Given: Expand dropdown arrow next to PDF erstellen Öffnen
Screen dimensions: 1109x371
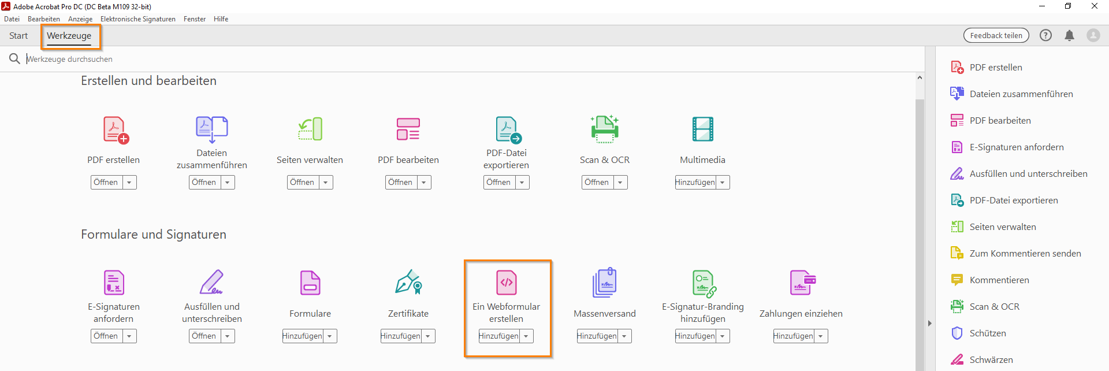Looking at the screenshot, I should point(129,182).
